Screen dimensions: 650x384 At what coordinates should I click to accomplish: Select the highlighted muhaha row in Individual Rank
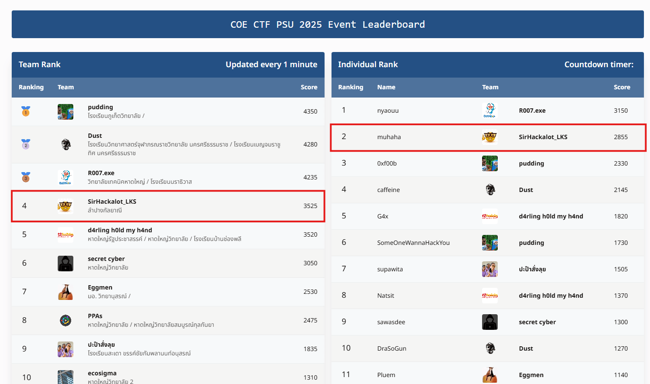(x=488, y=137)
